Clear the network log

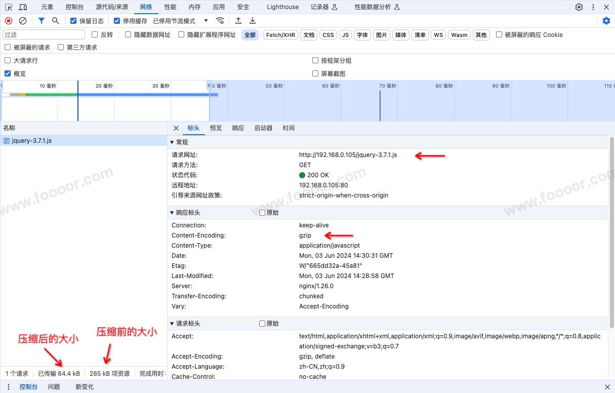click(23, 21)
